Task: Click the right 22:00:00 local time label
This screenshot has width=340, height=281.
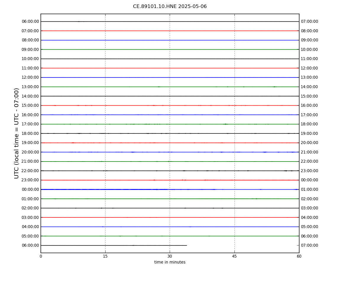Action: [310, 162]
